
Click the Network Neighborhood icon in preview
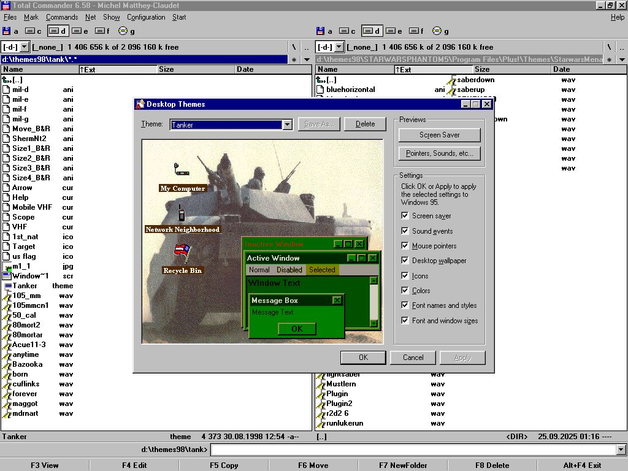click(182, 213)
